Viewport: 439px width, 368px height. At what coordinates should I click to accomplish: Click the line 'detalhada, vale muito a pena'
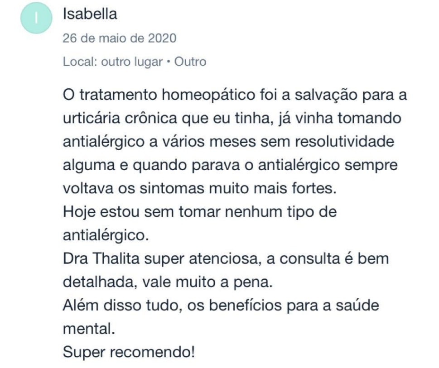pyautogui.click(x=168, y=282)
